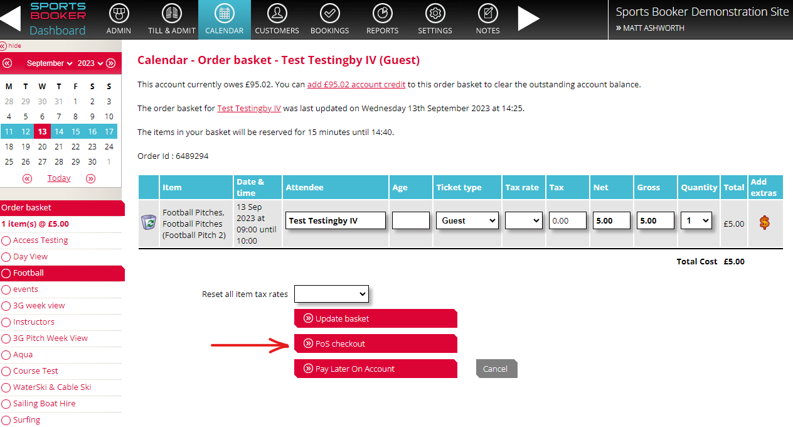The height and width of the screenshot is (427, 793).
Task: Select the 20th in the mini calendar
Action: click(42, 147)
